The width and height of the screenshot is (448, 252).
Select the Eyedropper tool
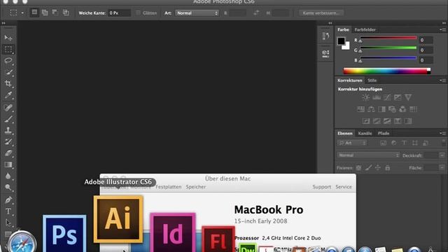(8, 95)
